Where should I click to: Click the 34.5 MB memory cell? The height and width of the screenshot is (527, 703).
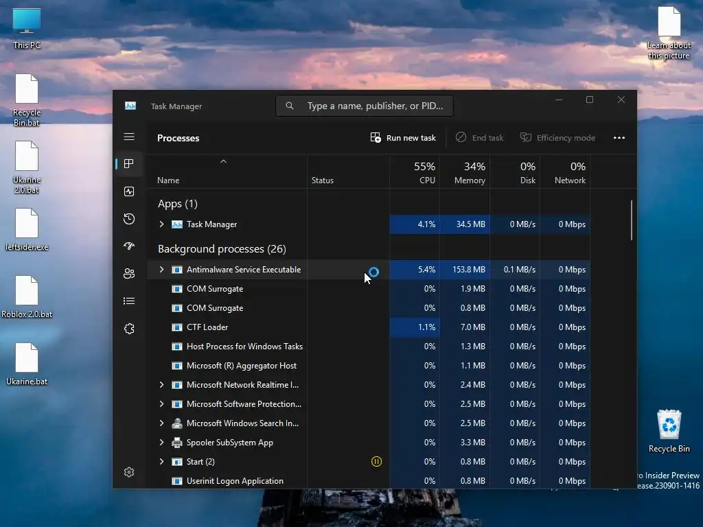(x=465, y=224)
